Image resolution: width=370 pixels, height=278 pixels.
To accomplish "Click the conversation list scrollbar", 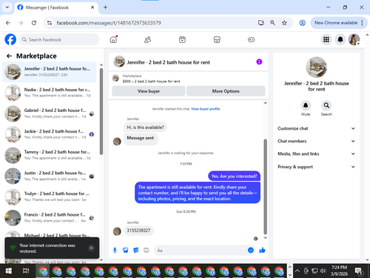I will (x=101, y=111).
